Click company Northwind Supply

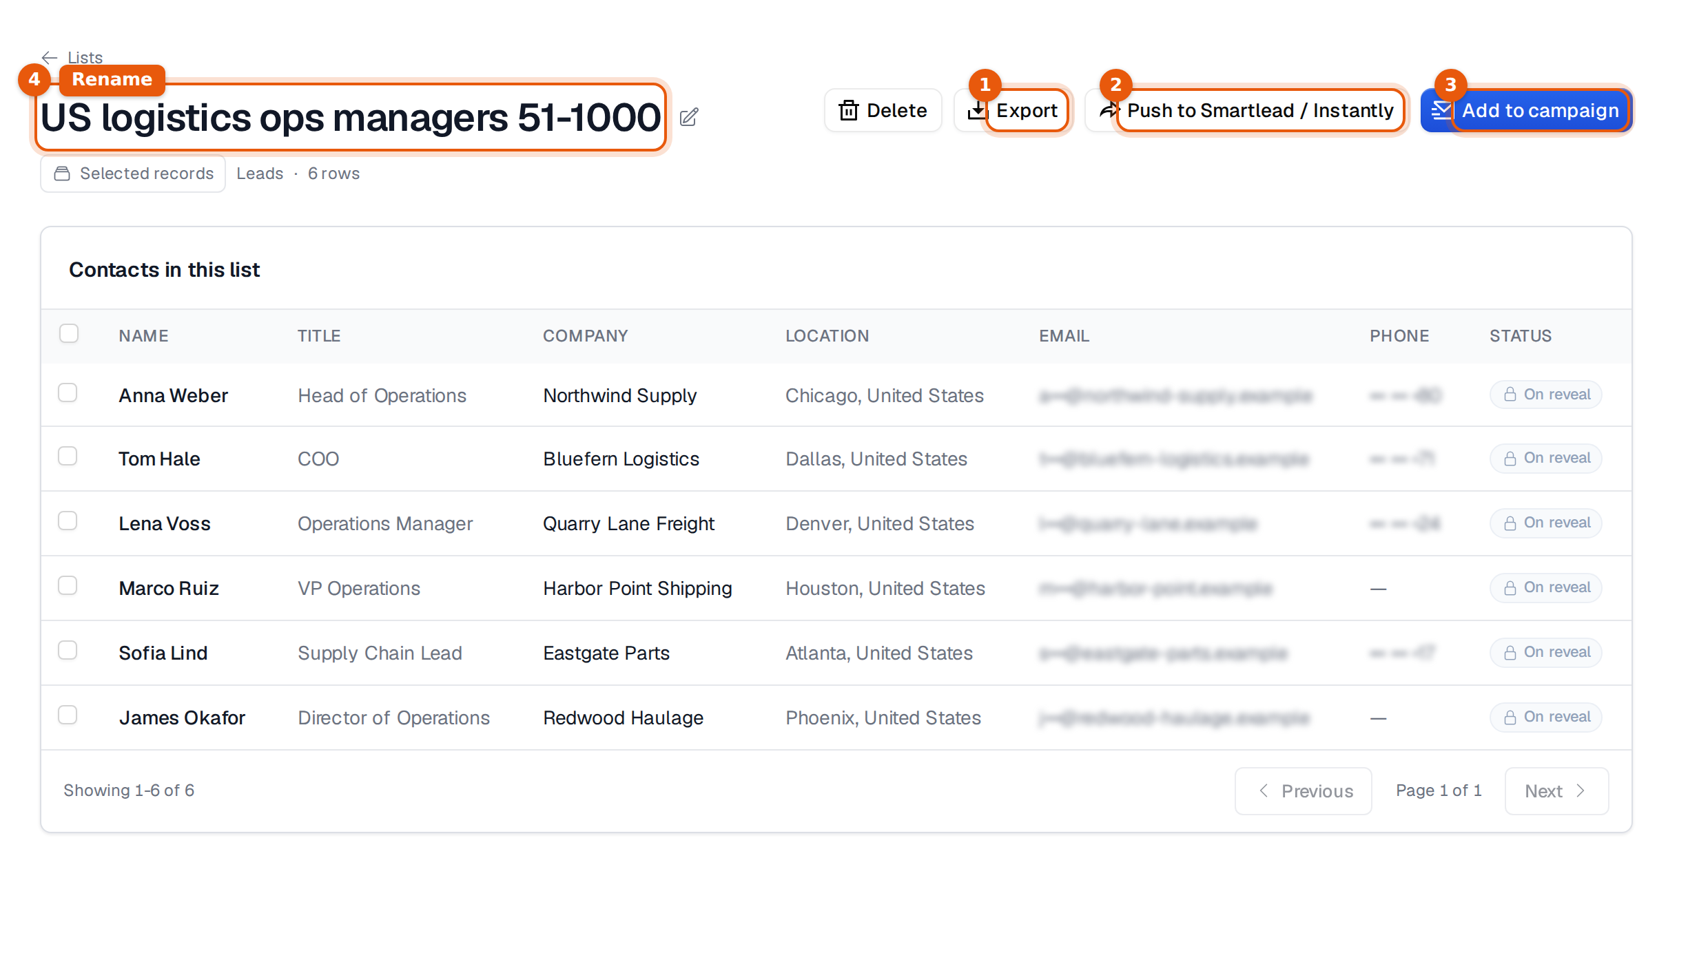[620, 395]
